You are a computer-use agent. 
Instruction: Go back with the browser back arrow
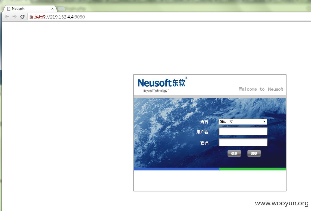pos(7,17)
